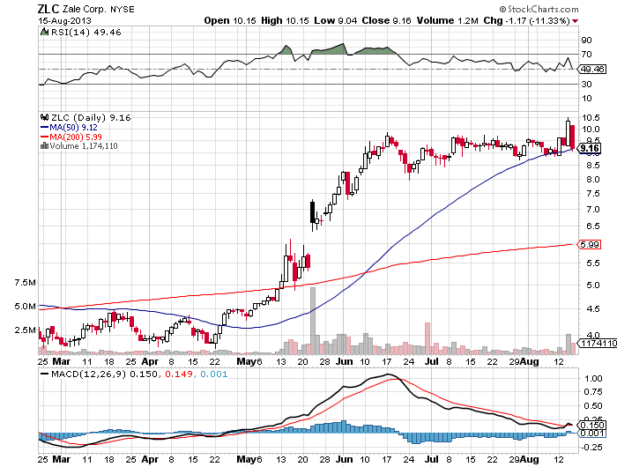
Task: Click the 10.5 price axis label
Action: click(591, 118)
